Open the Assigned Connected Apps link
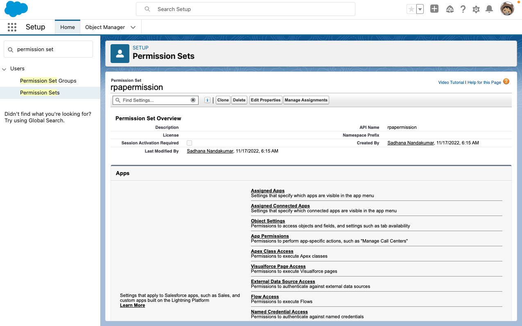 coord(280,206)
